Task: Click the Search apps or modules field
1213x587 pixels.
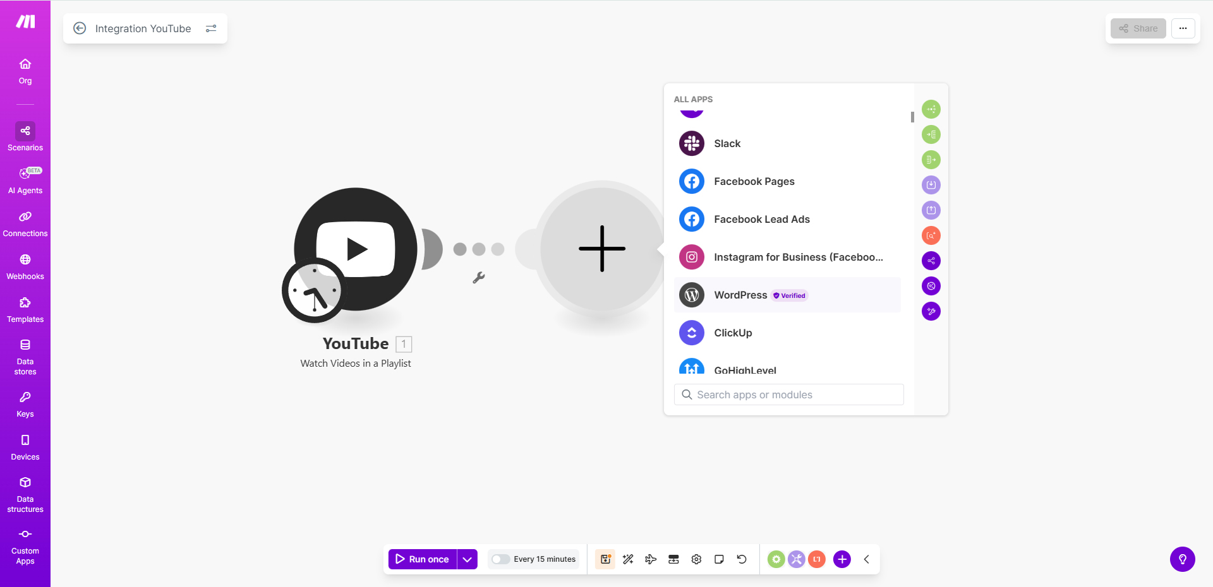Action: (x=788, y=394)
